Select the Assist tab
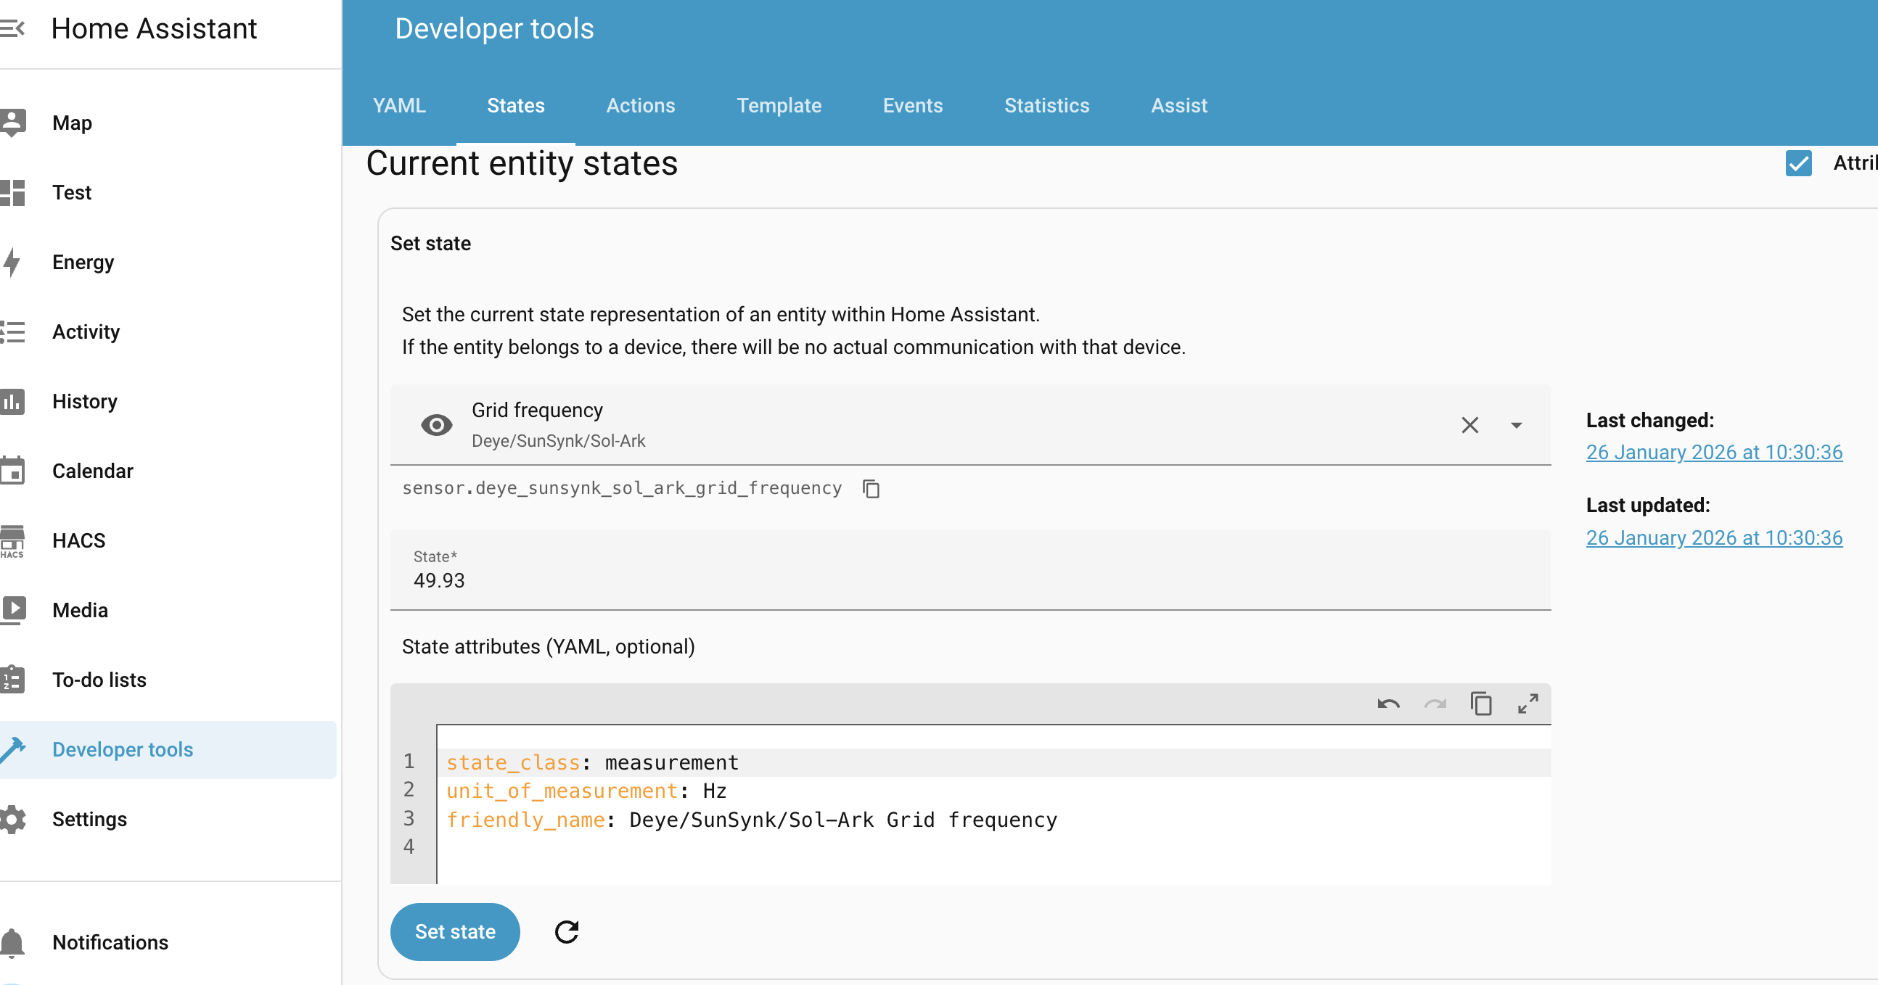 coord(1179,106)
